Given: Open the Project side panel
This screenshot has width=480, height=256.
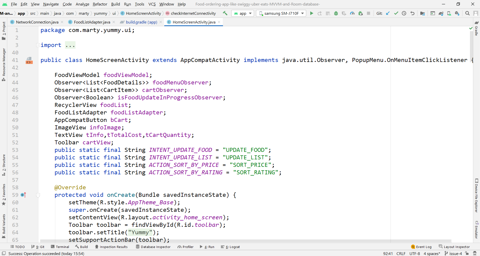Looking at the screenshot, I should (4, 30).
